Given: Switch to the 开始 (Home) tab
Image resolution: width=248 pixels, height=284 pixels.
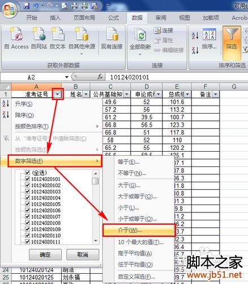Looking at the screenshot, I should coord(32,18).
